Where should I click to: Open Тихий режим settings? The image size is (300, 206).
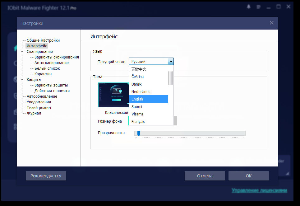[x=39, y=107]
